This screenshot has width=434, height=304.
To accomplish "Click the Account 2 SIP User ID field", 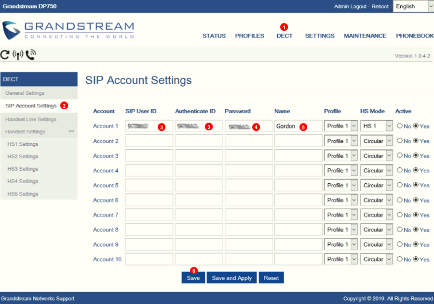I will pos(149,141).
